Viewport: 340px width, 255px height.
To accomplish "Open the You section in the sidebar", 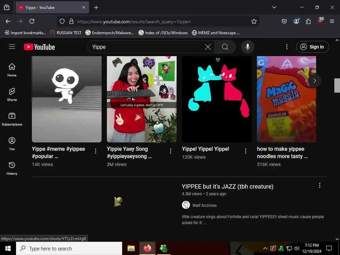I will click(x=12, y=143).
